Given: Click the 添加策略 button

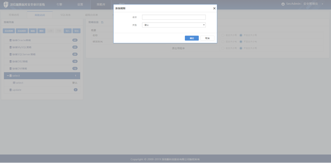Looking at the screenshot, I should point(9,31).
